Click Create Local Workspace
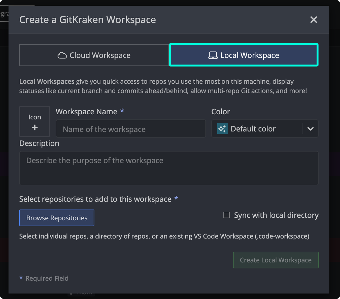The image size is (340, 299). click(275, 260)
